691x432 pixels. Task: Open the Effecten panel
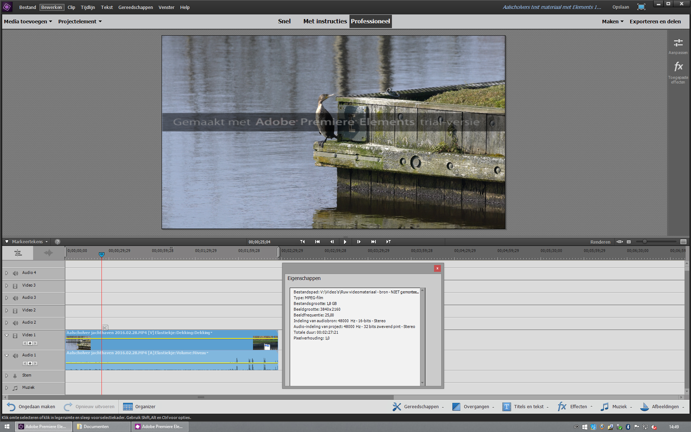coord(575,407)
